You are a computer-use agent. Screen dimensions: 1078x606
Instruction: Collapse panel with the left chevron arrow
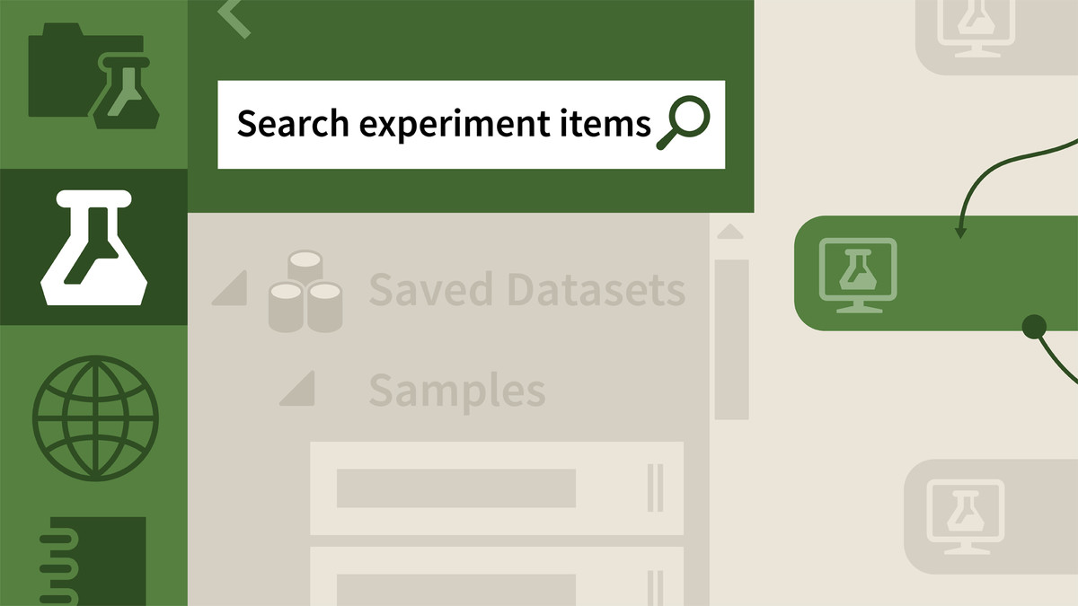pos(234,18)
